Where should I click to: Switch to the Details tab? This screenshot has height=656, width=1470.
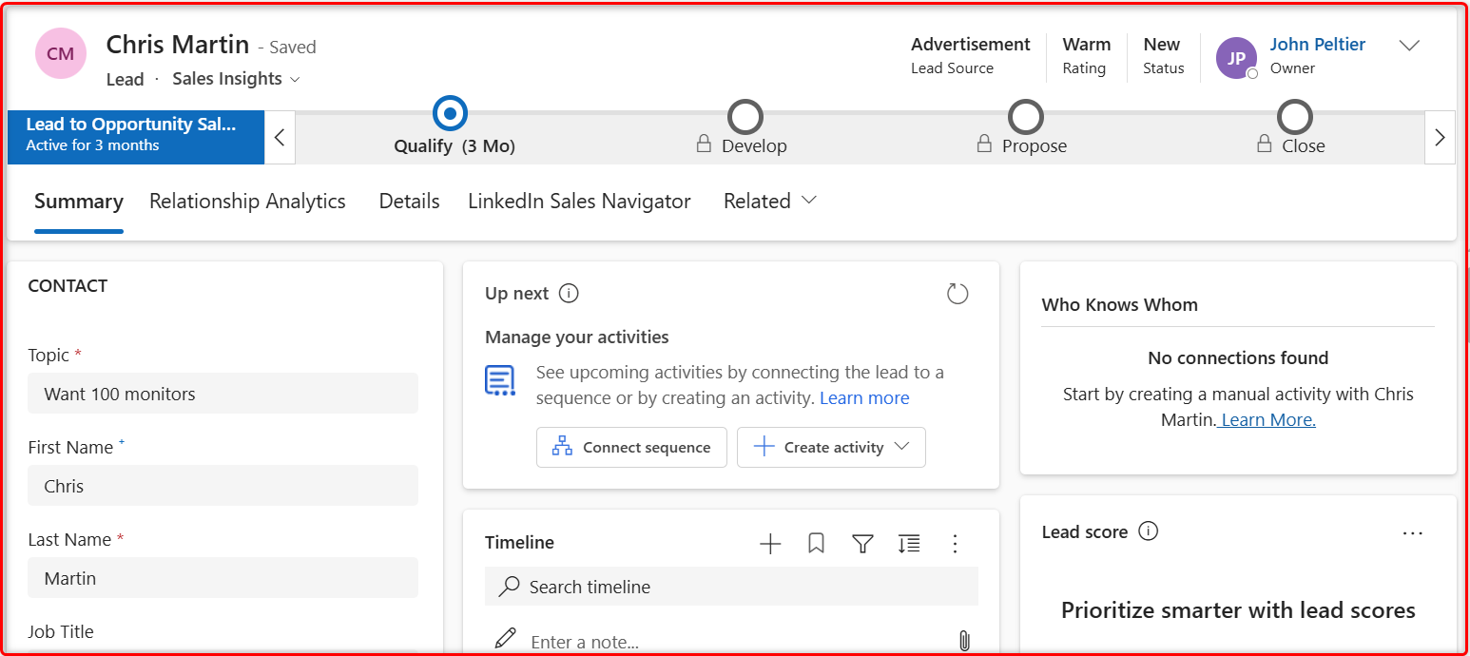(x=409, y=201)
